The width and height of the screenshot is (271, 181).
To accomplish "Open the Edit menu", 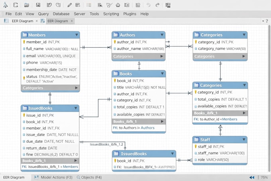I will tap(18, 14).
